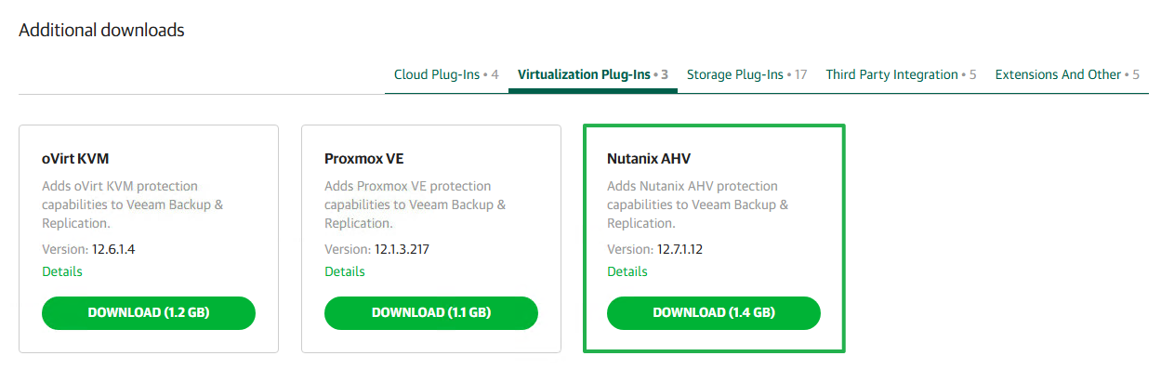Click Details link in Nutanix AHV card

(627, 271)
